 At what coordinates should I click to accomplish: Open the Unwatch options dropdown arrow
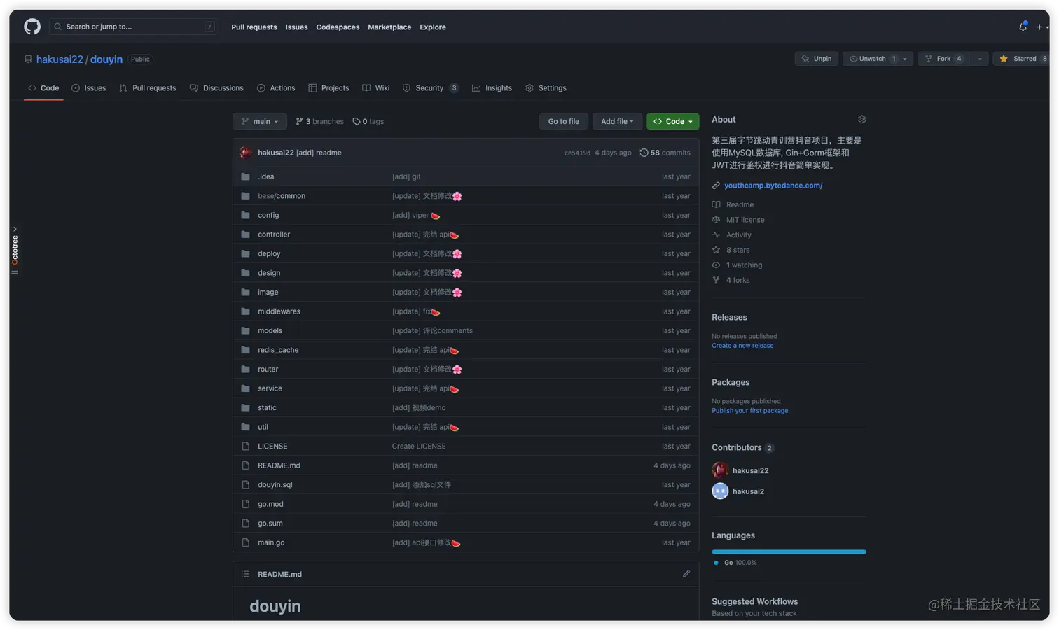point(905,59)
